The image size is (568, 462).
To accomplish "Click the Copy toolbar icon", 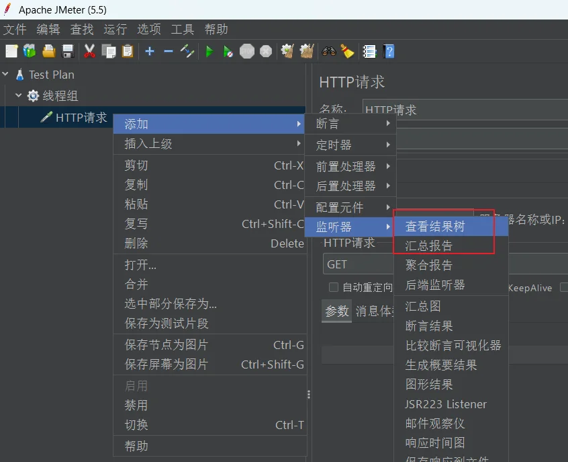I will [x=108, y=51].
